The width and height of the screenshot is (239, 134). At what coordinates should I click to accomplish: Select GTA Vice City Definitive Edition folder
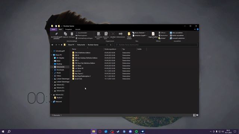click(85, 63)
